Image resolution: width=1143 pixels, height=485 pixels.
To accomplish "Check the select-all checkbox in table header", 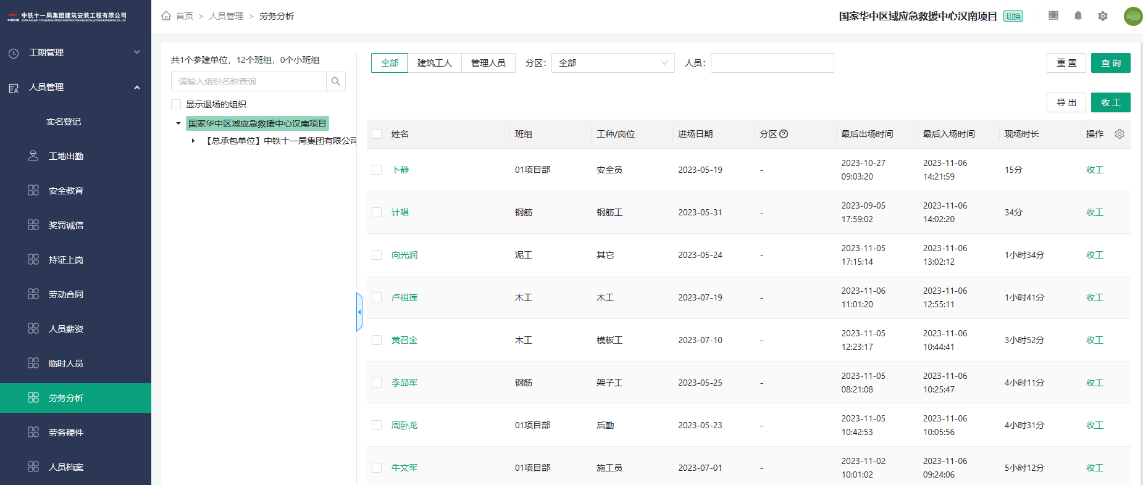I will pyautogui.click(x=377, y=134).
